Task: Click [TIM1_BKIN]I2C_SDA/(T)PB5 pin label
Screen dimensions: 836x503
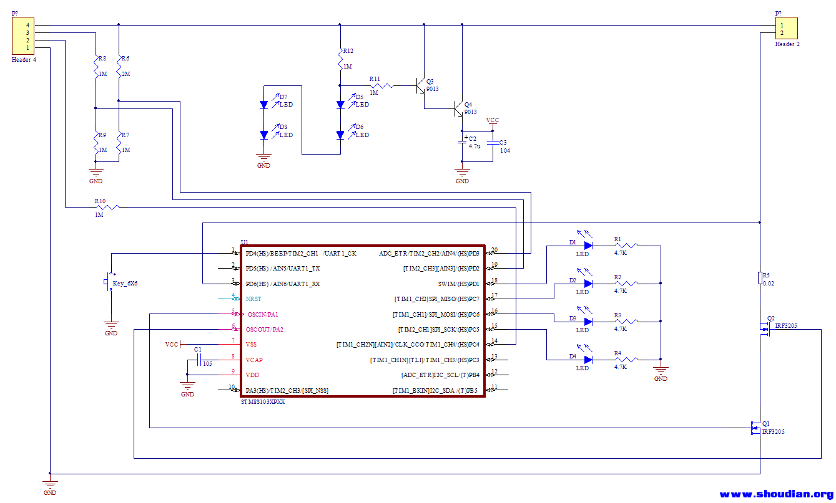Action: tap(436, 390)
